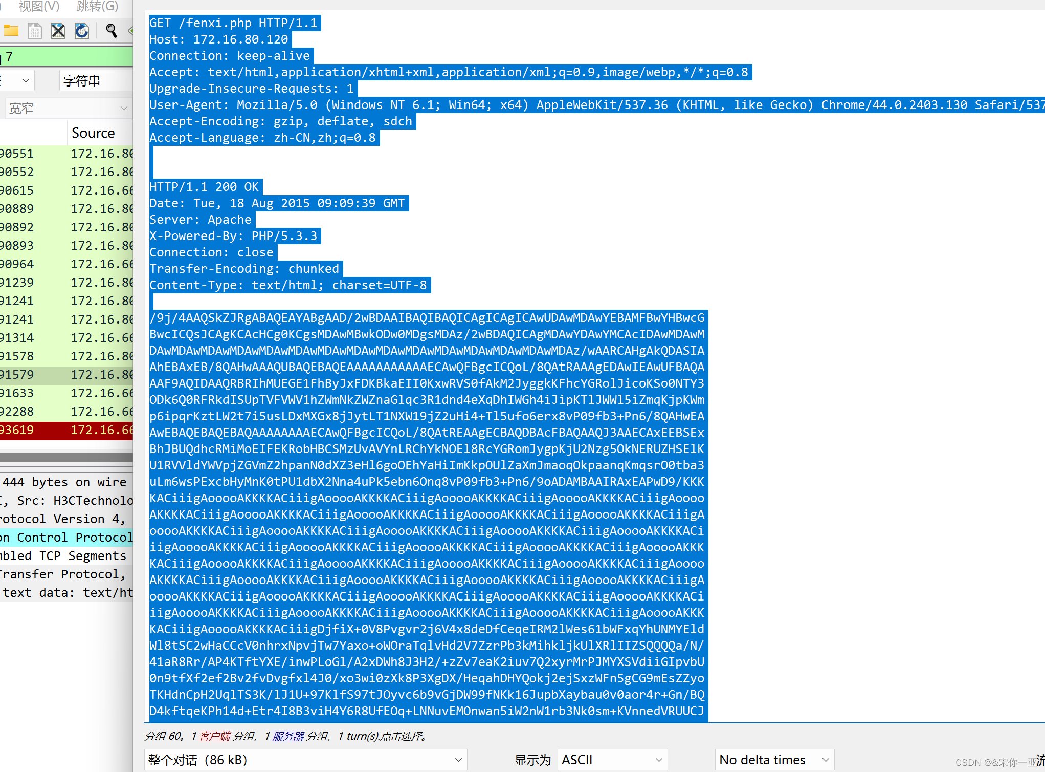Open the 视图(V) menu
The image size is (1045, 772).
click(39, 6)
